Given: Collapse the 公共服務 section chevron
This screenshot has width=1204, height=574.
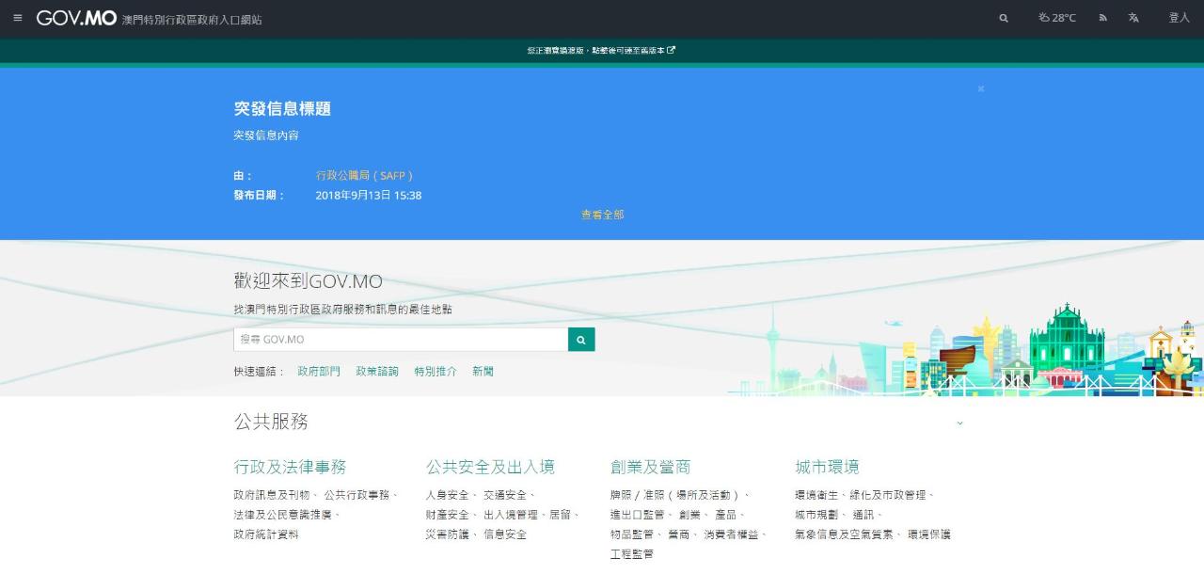Looking at the screenshot, I should click(x=959, y=423).
